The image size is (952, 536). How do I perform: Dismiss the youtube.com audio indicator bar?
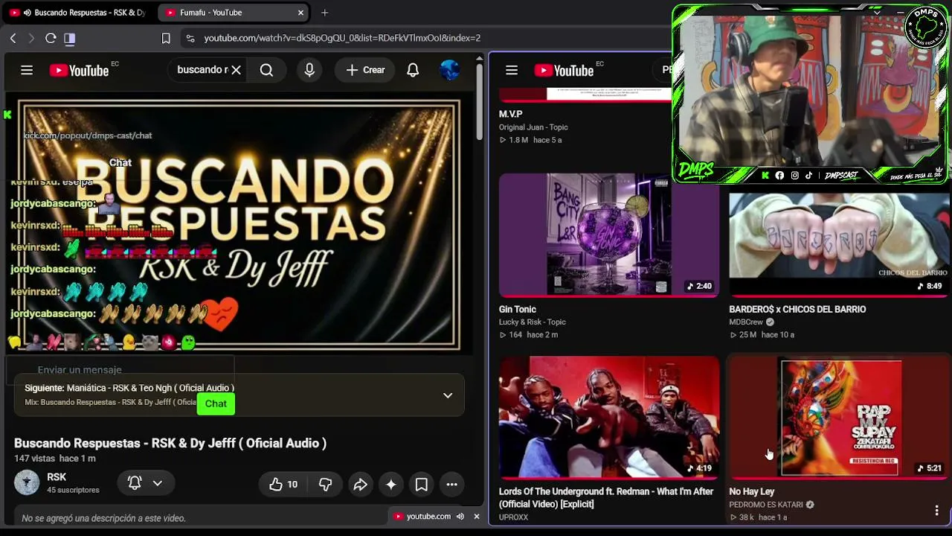pos(477,517)
